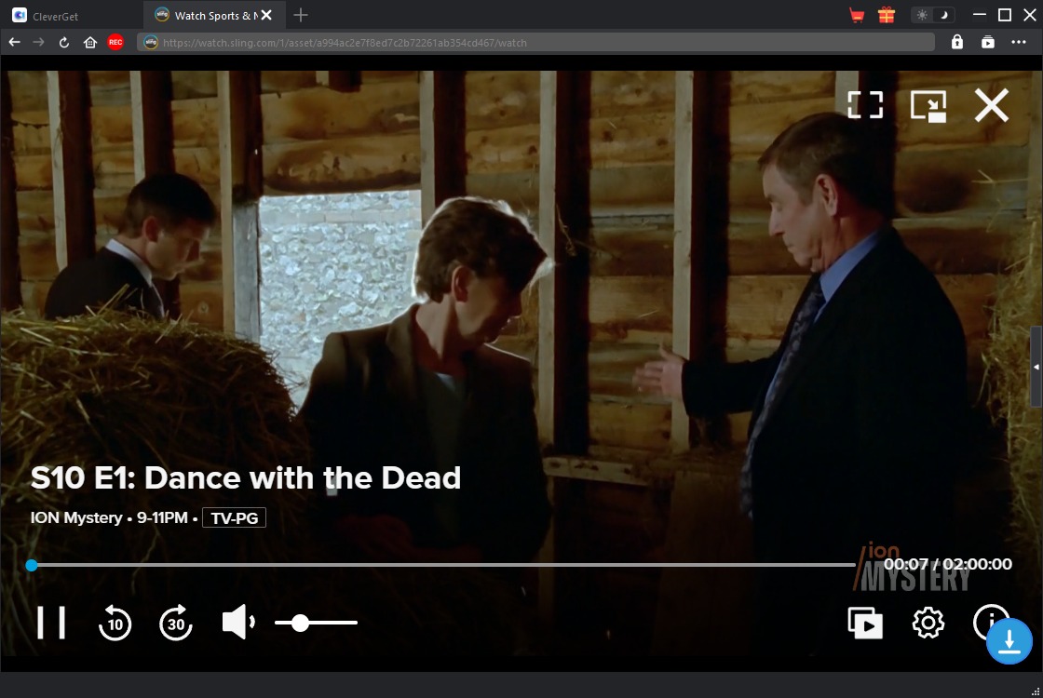Toggle the light/dark theme switch
This screenshot has width=1043, height=698.
coord(933,15)
